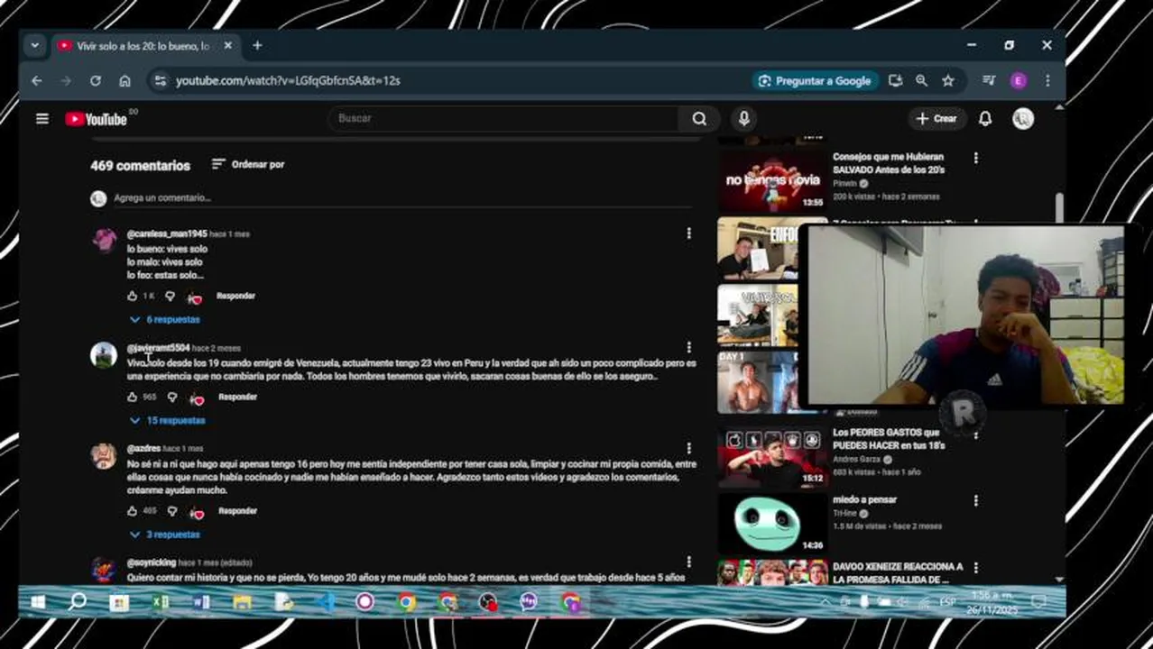The image size is (1153, 649).
Task: Close the 'Vivir solo a los 20' tab
Action: tap(228, 45)
